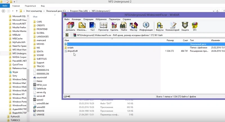Click 'Program Files (x86)' breadcrumb

coord(79,11)
